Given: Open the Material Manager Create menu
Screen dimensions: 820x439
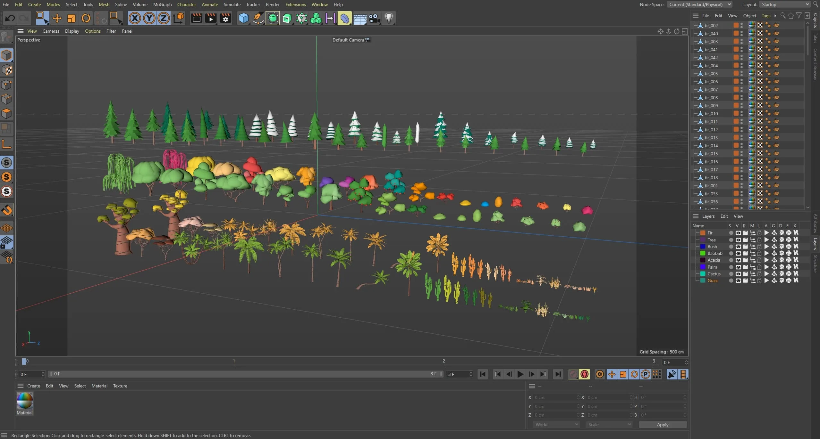Looking at the screenshot, I should tap(34, 386).
